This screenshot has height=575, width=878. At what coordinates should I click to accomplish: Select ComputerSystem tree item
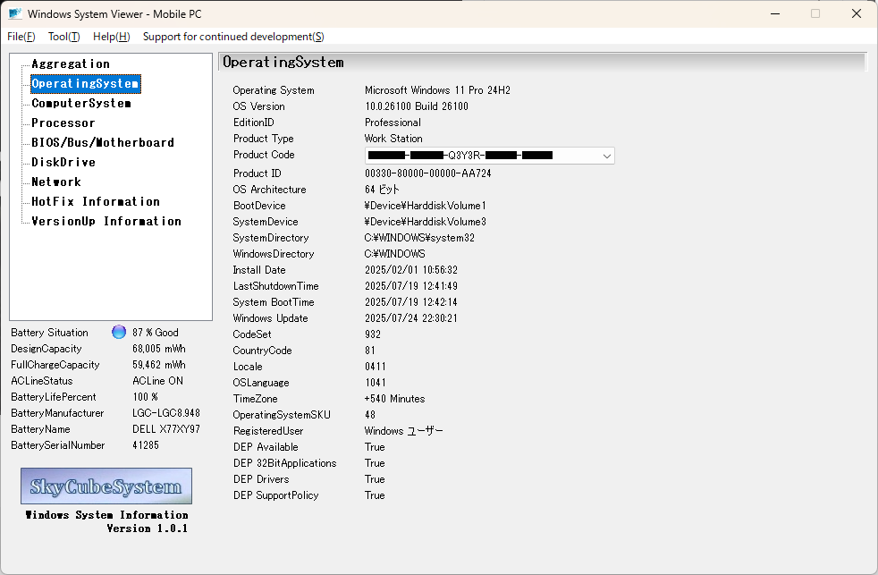tap(81, 103)
